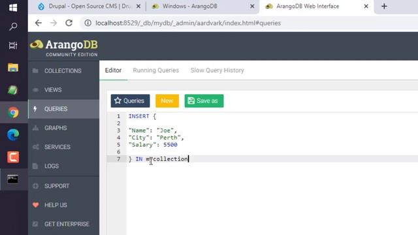Open Microsoft Edge from the taskbar
This screenshot has width=418, height=235.
point(13,134)
